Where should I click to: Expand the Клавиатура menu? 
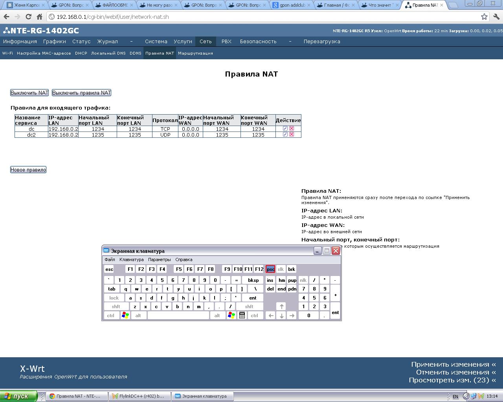click(x=131, y=259)
